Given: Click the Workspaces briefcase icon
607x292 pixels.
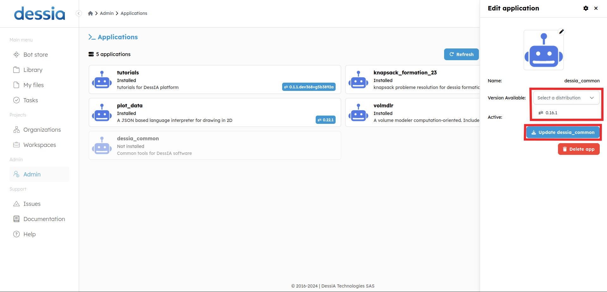Looking at the screenshot, I should [16, 145].
